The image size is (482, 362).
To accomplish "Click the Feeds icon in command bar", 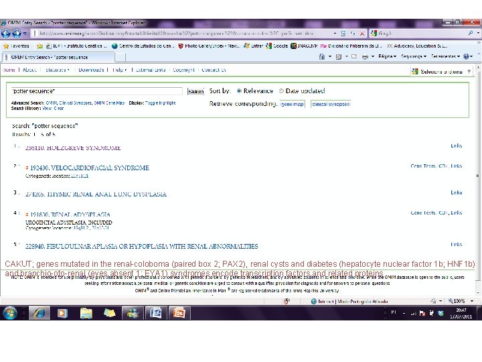I will (339, 56).
